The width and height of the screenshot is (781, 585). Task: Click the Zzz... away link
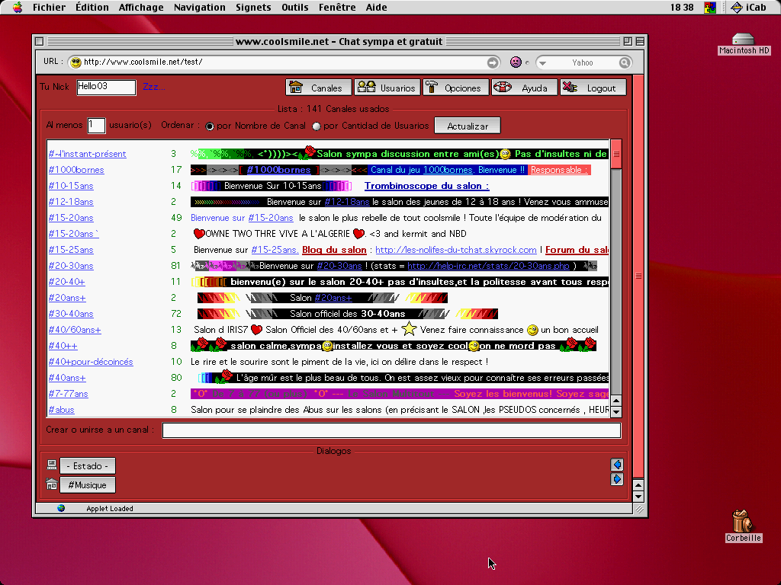tap(153, 87)
